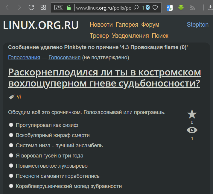Bookmark the page with the heart icon
The image size is (213, 194).
tap(155, 7)
